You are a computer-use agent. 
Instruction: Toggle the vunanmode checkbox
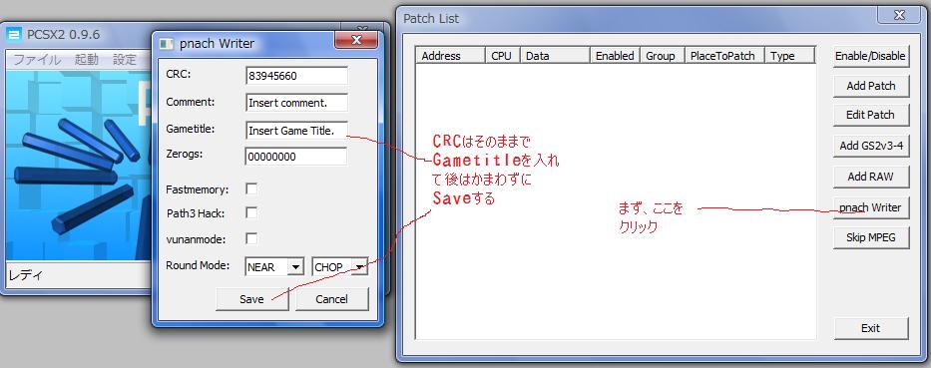[x=251, y=238]
